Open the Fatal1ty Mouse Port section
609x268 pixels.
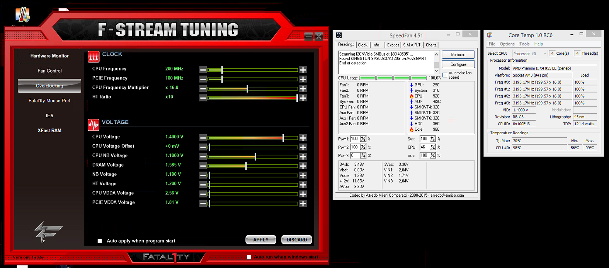[x=49, y=101]
